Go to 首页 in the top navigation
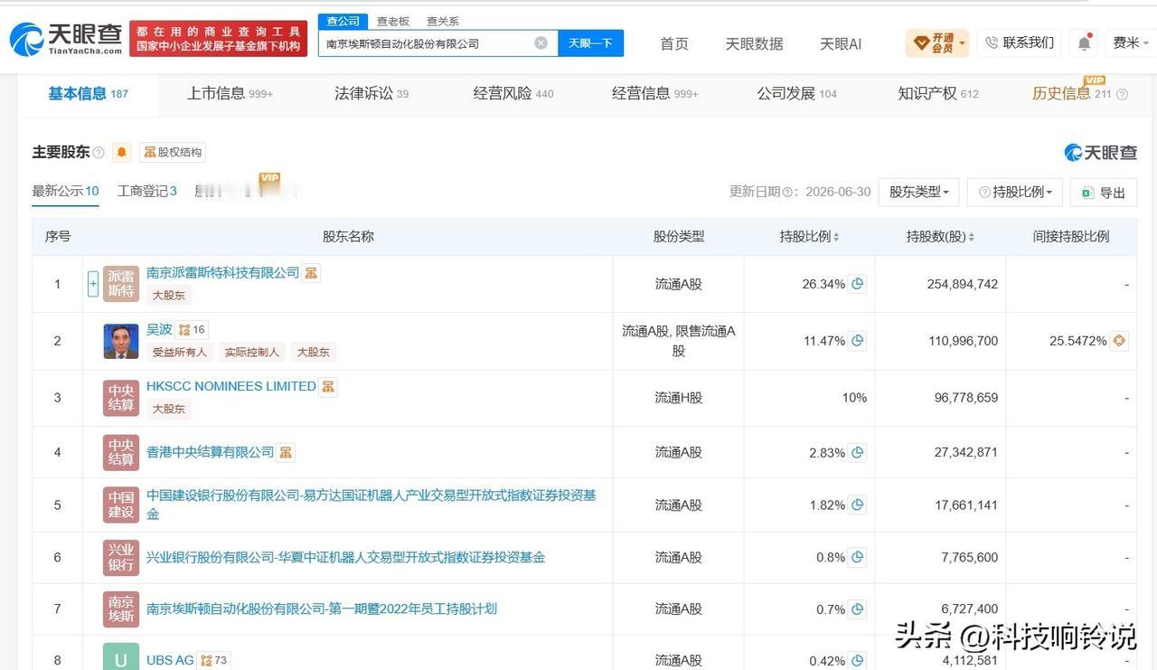 pyautogui.click(x=674, y=43)
